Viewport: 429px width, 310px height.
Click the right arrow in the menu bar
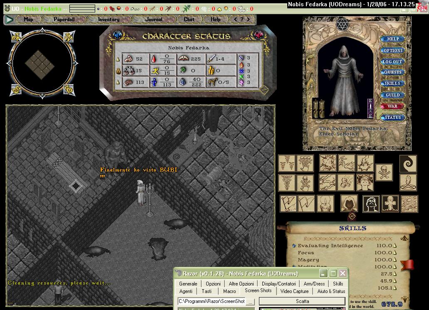click(248, 20)
